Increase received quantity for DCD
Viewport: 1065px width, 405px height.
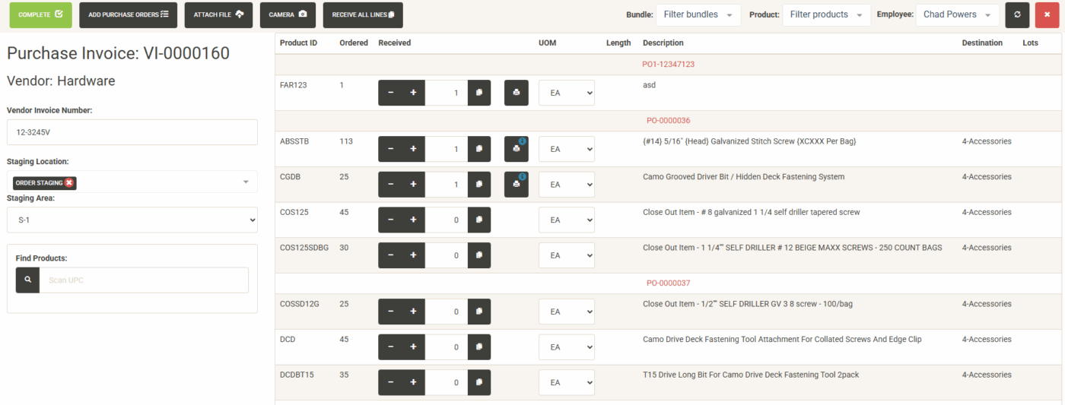pos(413,347)
